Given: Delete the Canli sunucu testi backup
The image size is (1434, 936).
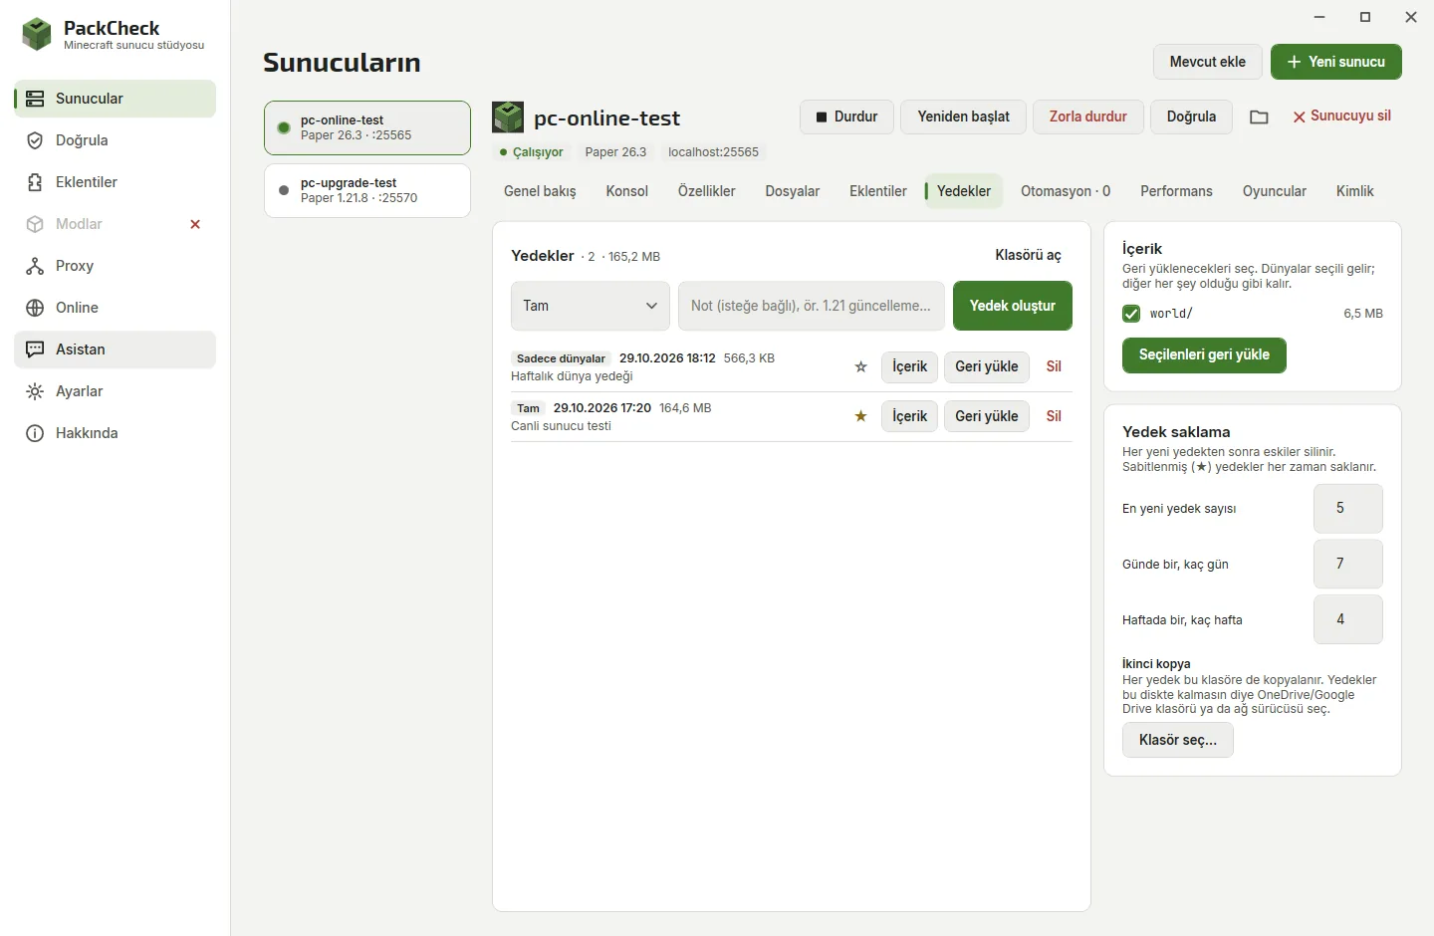Looking at the screenshot, I should tap(1054, 416).
